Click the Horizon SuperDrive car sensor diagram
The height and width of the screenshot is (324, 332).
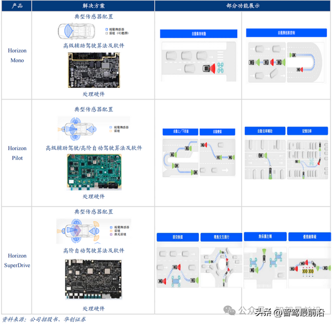pyautogui.click(x=78, y=231)
